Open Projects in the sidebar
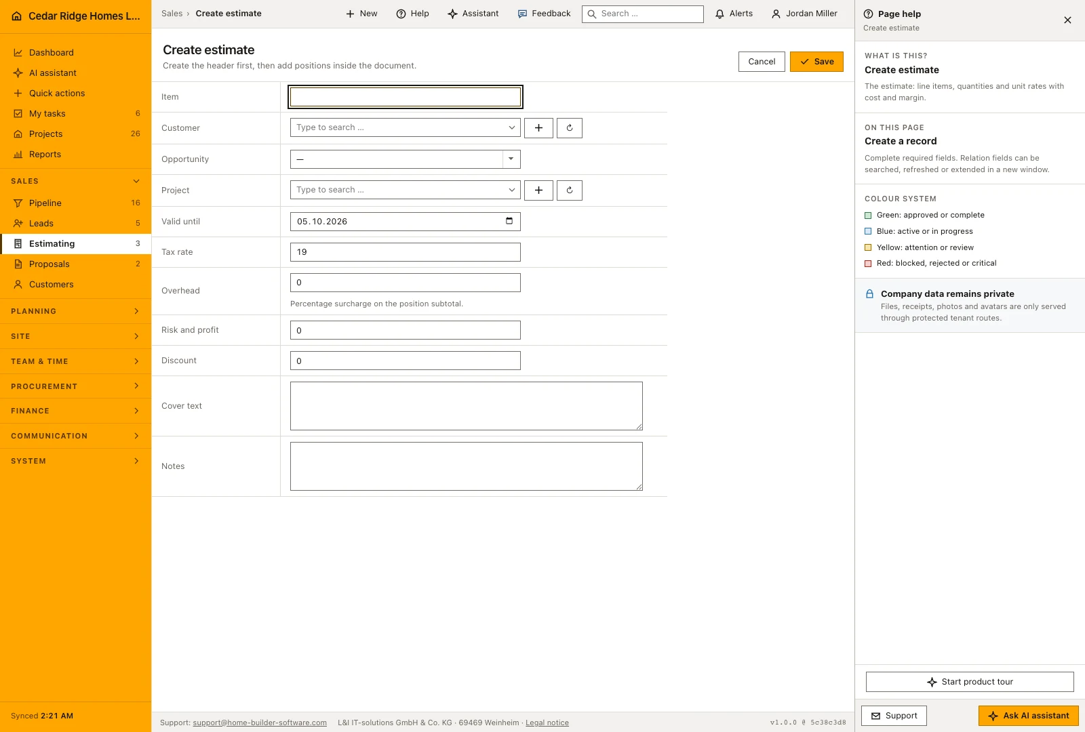This screenshot has height=732, width=1085. pyautogui.click(x=75, y=134)
